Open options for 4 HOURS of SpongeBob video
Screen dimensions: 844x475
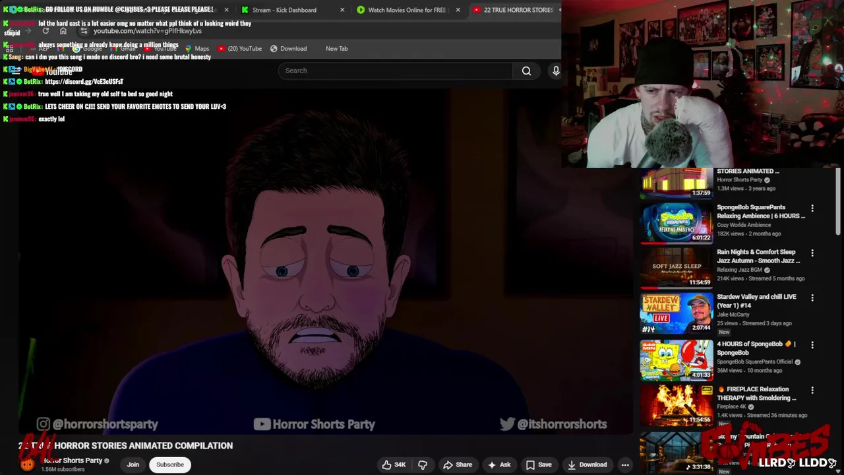pyautogui.click(x=812, y=345)
